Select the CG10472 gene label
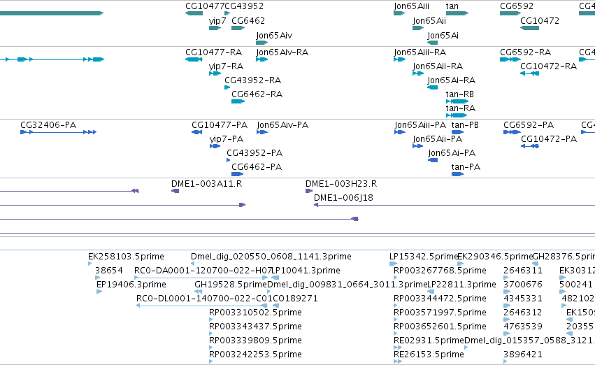 pyautogui.click(x=540, y=21)
